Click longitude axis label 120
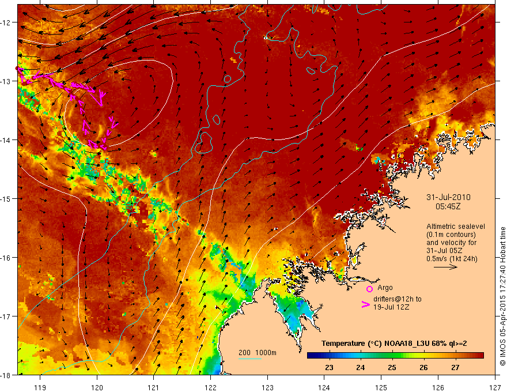This screenshot has height=392, width=507. (97, 387)
